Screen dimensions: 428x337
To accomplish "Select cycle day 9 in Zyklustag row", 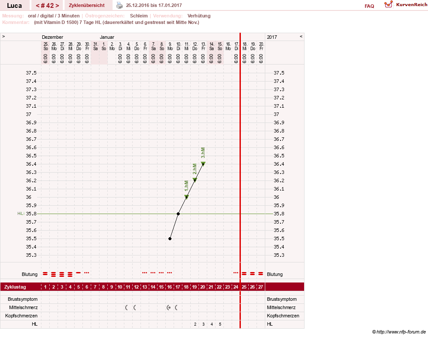I will click(111, 287).
